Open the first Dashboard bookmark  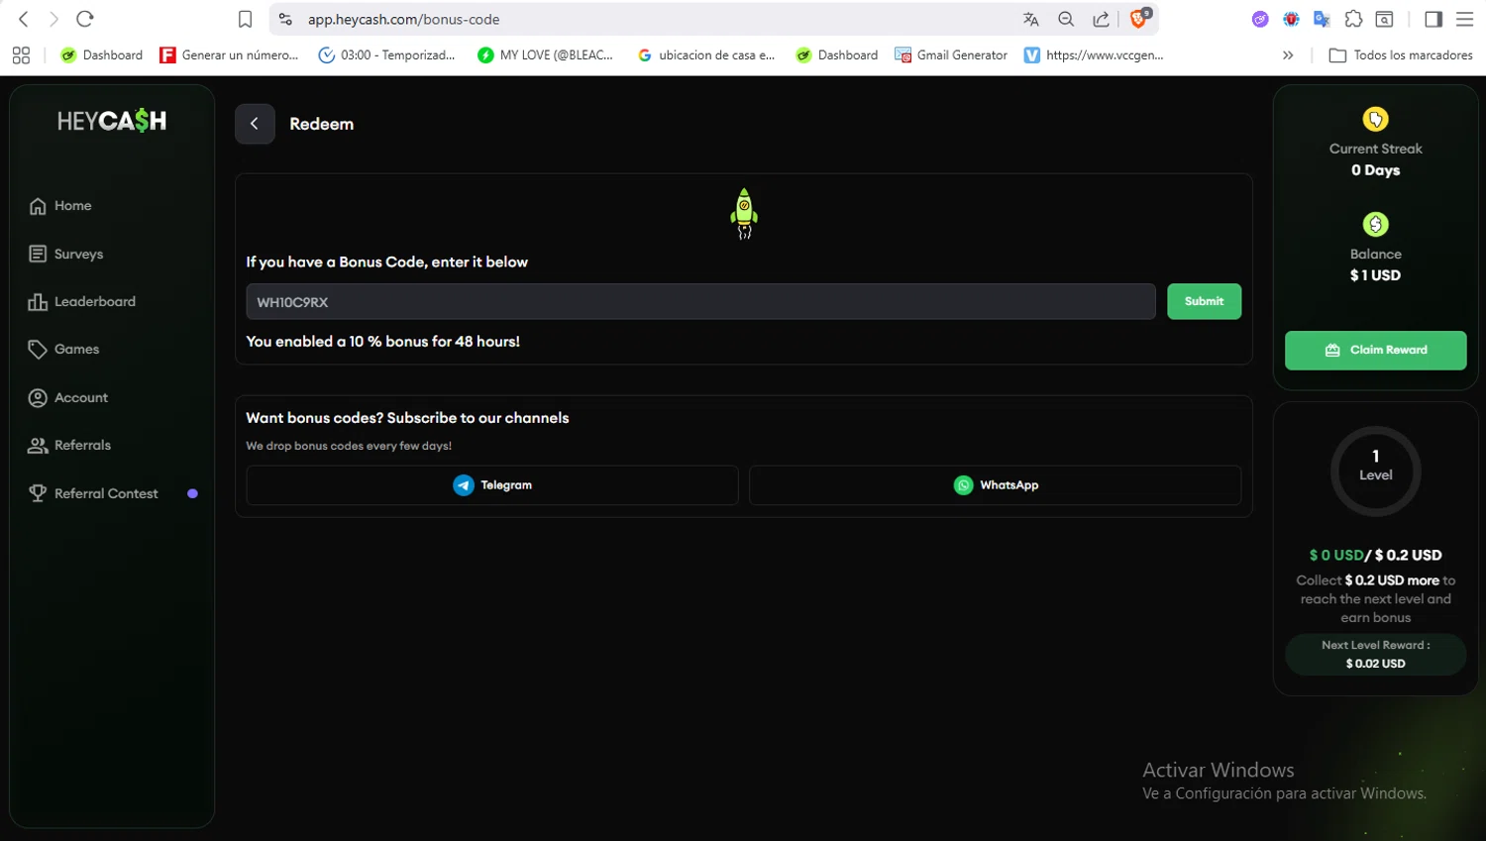click(x=102, y=55)
